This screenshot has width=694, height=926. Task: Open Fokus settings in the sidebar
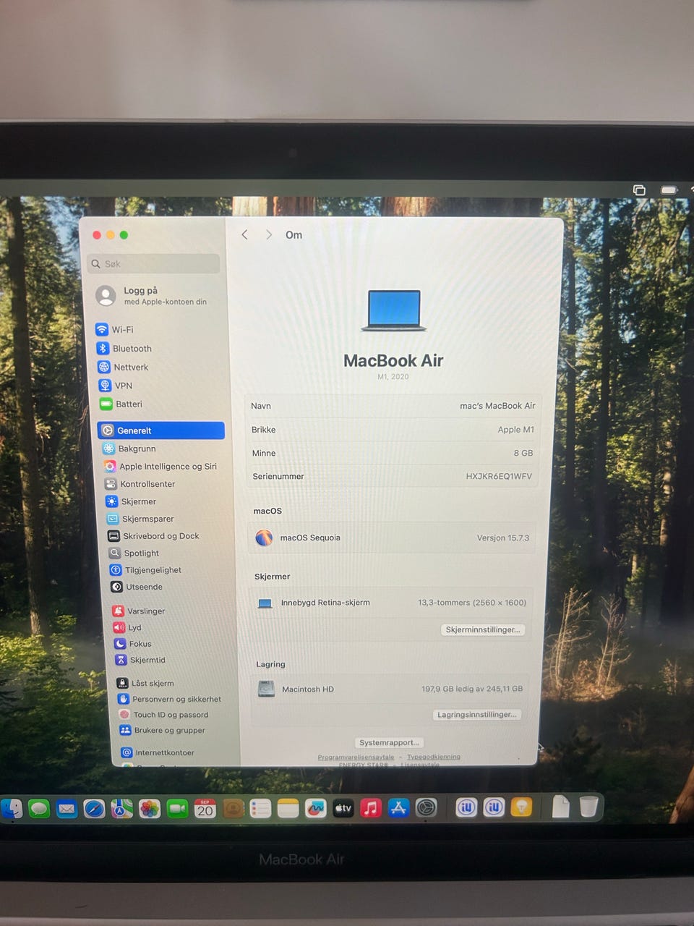(x=133, y=644)
